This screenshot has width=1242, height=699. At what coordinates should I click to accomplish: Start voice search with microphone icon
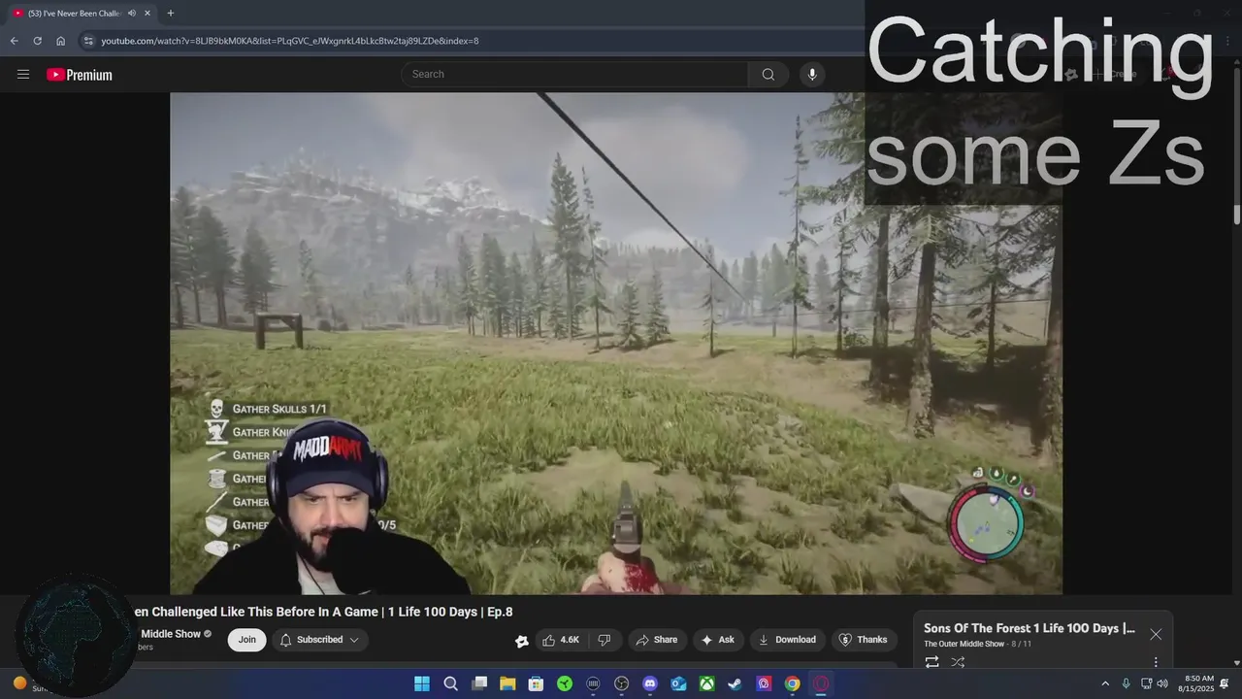click(812, 74)
